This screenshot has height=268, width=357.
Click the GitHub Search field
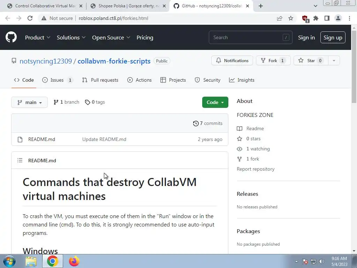tap(250, 37)
